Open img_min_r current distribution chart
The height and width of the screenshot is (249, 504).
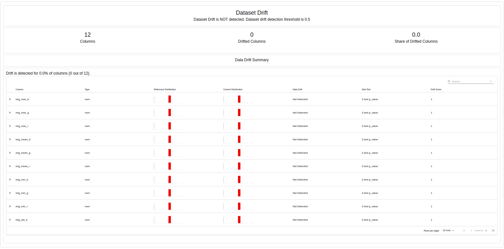click(x=238, y=206)
